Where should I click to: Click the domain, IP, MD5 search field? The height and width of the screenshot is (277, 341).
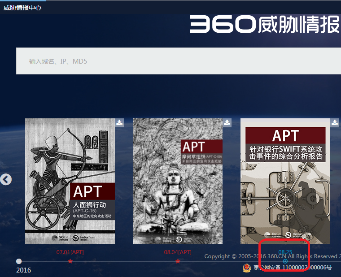[178, 61]
